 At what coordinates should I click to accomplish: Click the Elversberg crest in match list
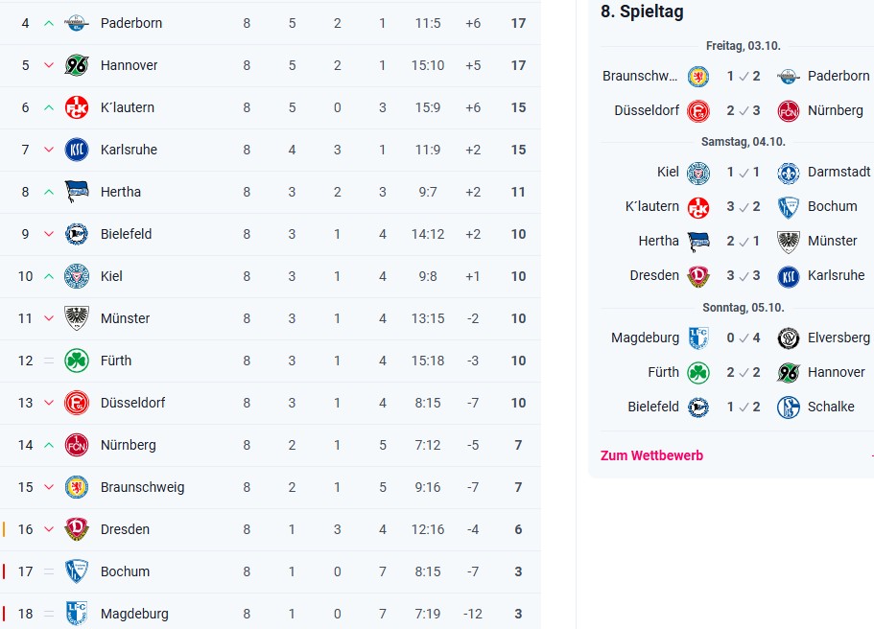pos(789,338)
